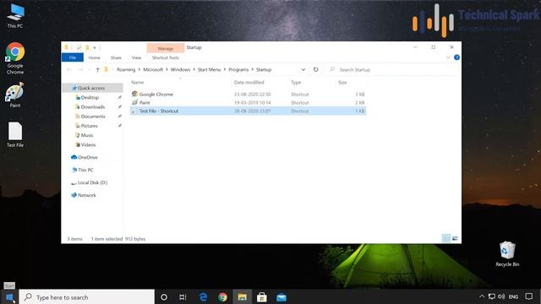Refresh the Startup folder

pyautogui.click(x=315, y=69)
